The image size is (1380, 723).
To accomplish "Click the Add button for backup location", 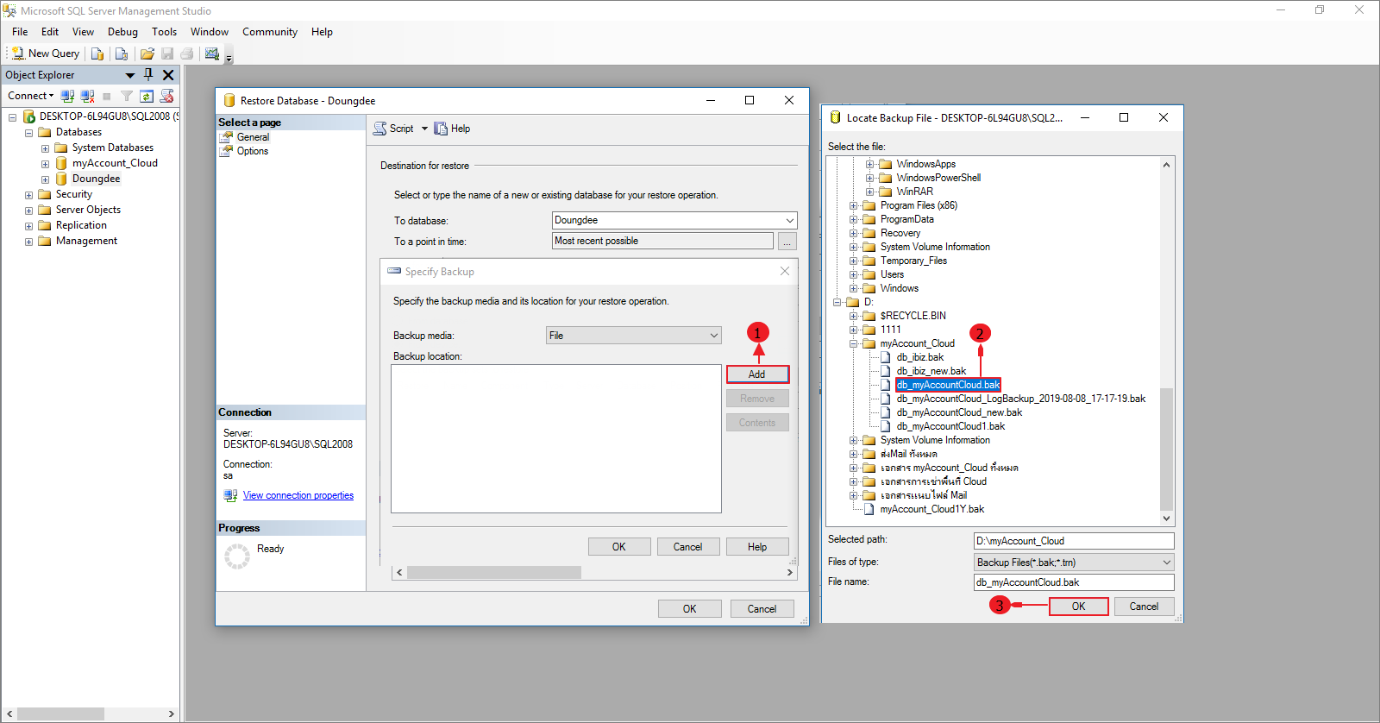I will 757,374.
